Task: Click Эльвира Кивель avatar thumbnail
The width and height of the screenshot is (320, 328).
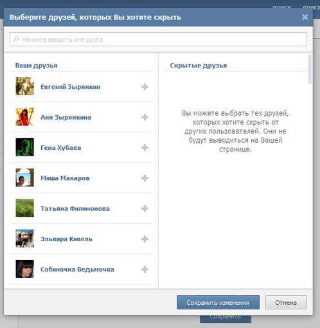Action: click(x=25, y=239)
